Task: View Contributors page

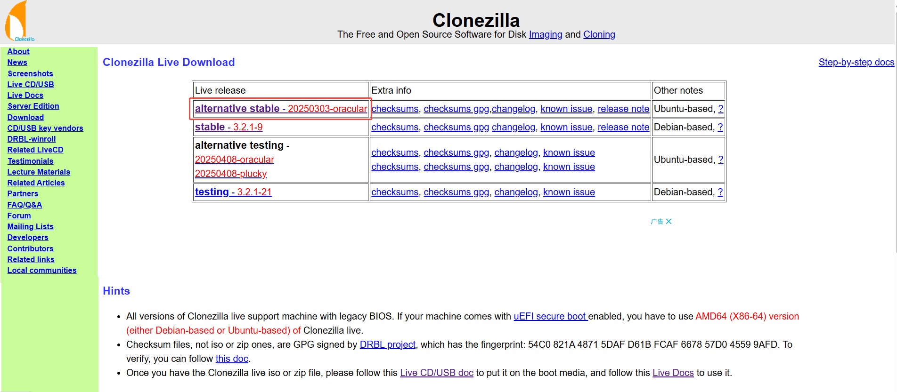Action: 31,248
